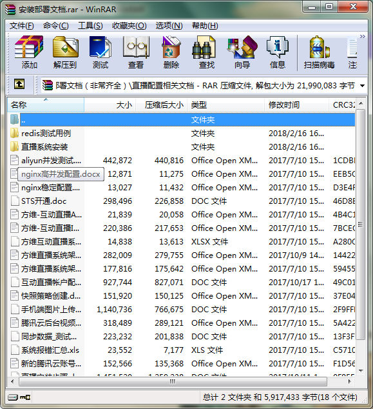Image resolution: width=373 pixels, height=409 pixels.
Task: Open the 查找 (Find) tool
Action: pyautogui.click(x=207, y=52)
